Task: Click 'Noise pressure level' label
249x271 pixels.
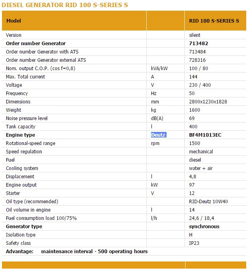Action: coord(27,118)
